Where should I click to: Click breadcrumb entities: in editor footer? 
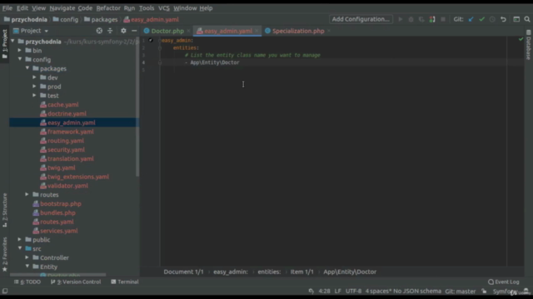click(269, 272)
